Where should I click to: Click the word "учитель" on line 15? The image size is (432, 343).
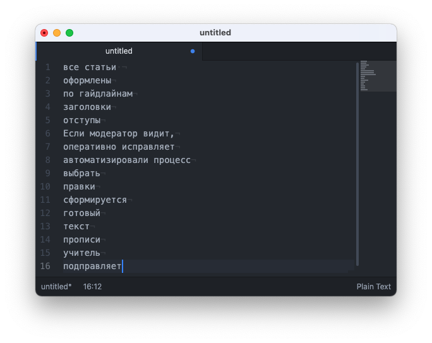(x=81, y=253)
